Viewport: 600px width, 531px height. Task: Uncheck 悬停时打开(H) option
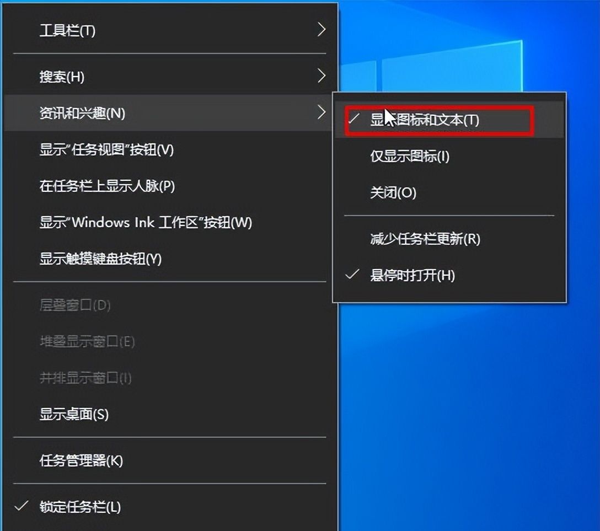click(x=449, y=276)
